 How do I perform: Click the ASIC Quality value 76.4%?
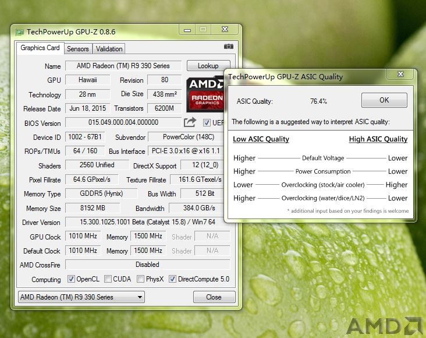[x=318, y=101]
